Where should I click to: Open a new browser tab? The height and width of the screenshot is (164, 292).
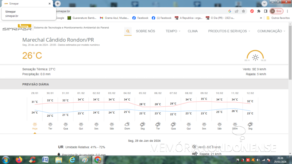pyautogui.click(x=58, y=4)
